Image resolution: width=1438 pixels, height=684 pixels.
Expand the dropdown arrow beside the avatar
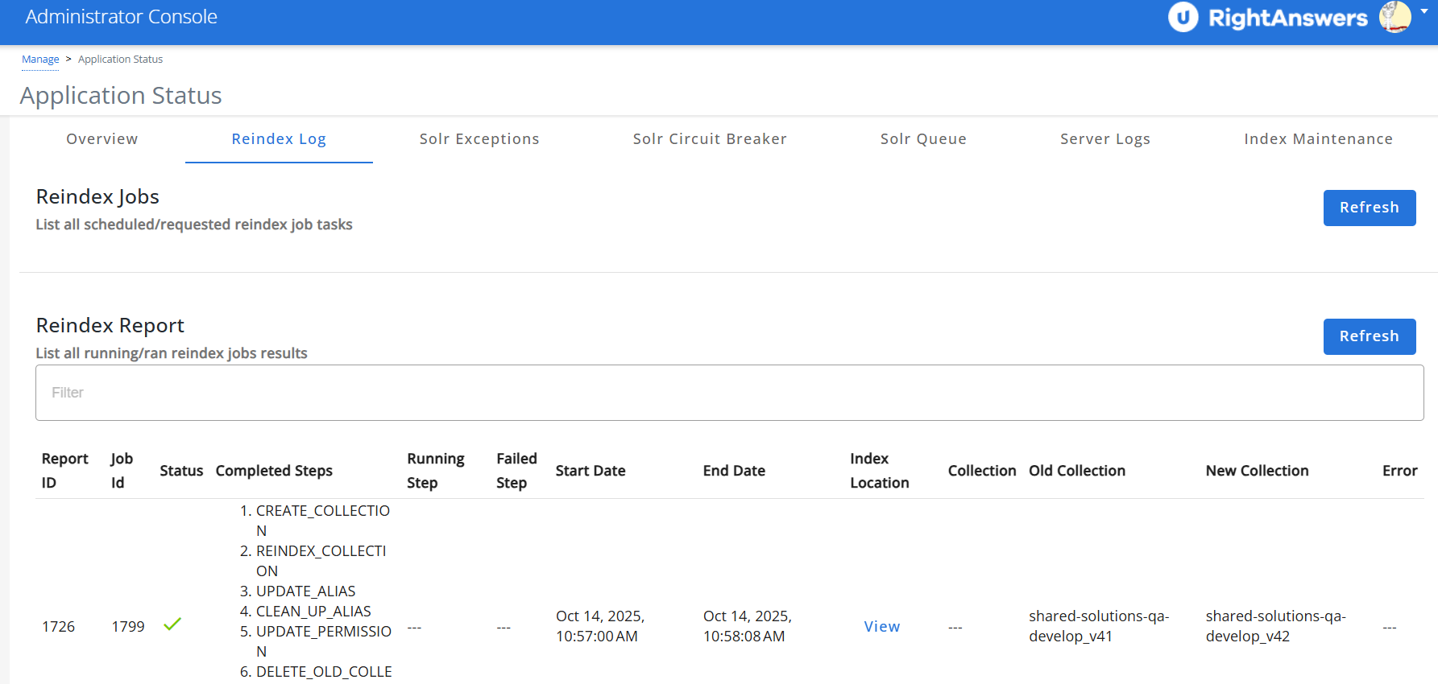point(1424,11)
